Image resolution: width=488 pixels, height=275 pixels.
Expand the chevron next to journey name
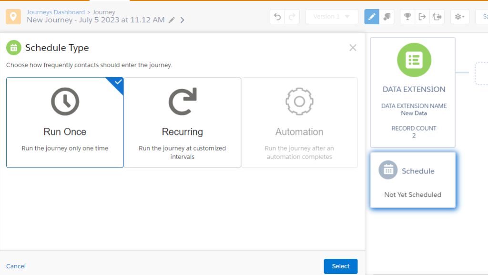coord(183,20)
